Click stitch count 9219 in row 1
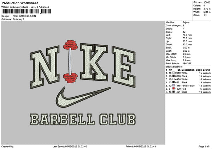 coord(178,73)
